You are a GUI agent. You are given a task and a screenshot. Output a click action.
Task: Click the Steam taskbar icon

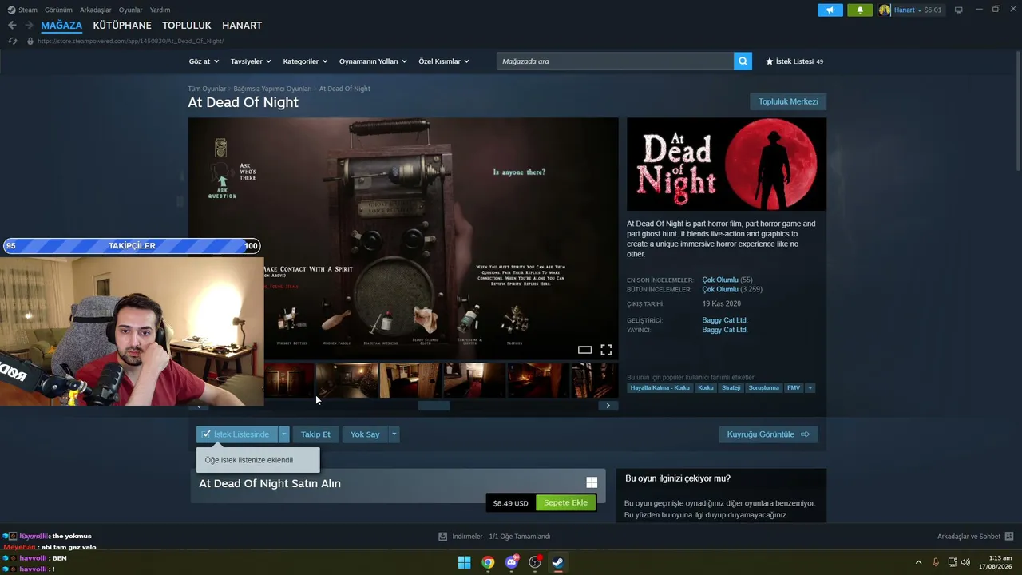point(558,562)
